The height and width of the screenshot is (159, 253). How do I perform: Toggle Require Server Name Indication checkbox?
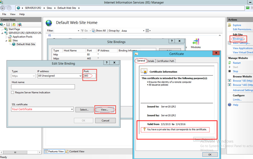point(12,93)
